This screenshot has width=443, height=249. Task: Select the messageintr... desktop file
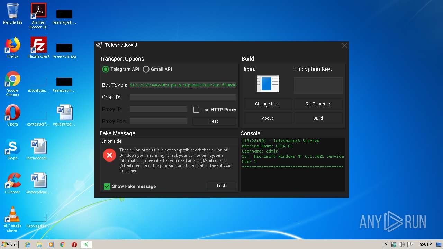tap(38, 220)
